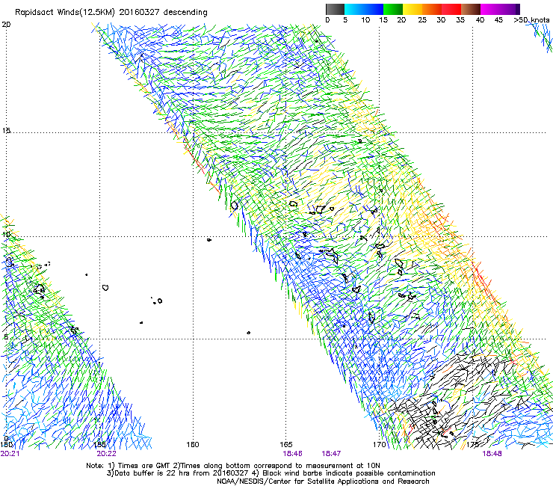Click the legend label '45'

click(x=498, y=20)
